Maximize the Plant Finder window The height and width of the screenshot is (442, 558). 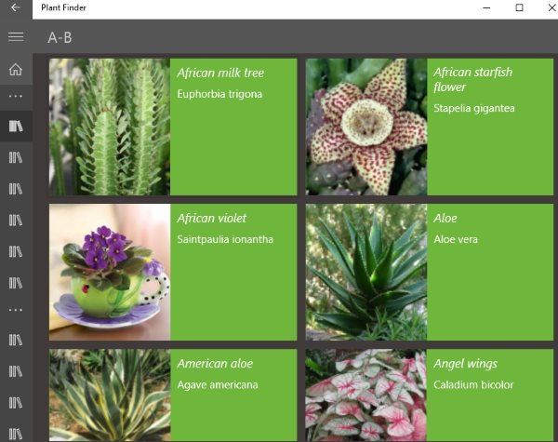tap(519, 7)
